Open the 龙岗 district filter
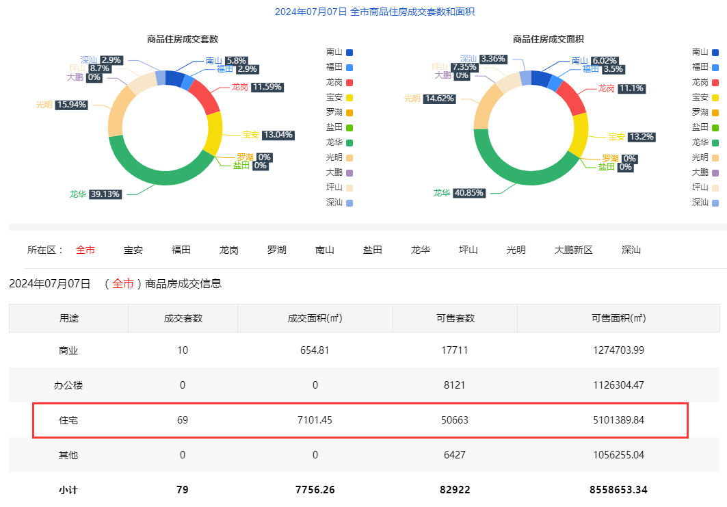Screen dimensions: 727x507 click(x=229, y=250)
